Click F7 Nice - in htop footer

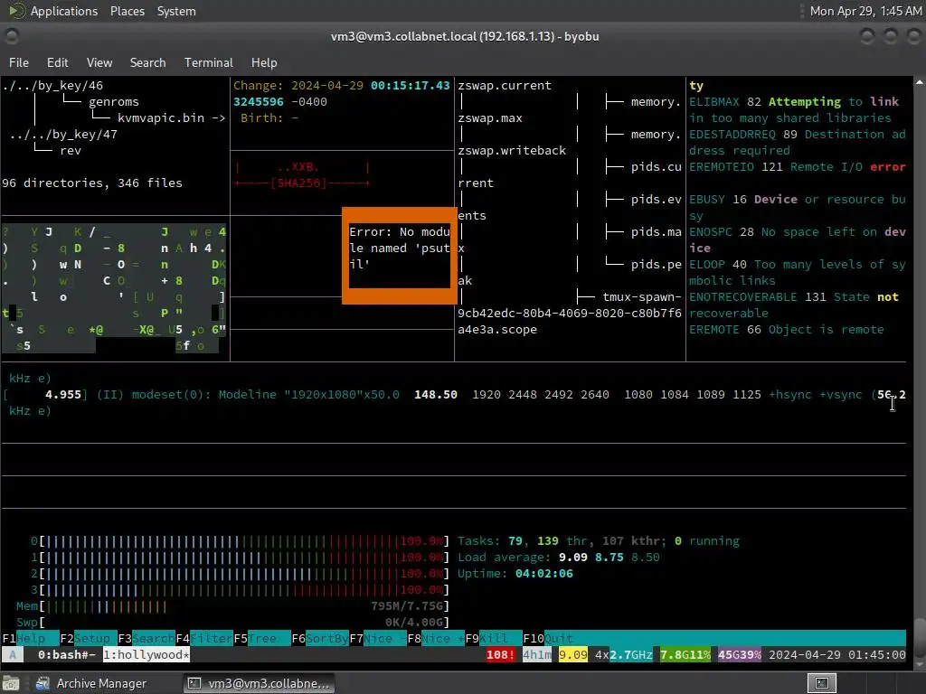pyautogui.click(x=377, y=639)
